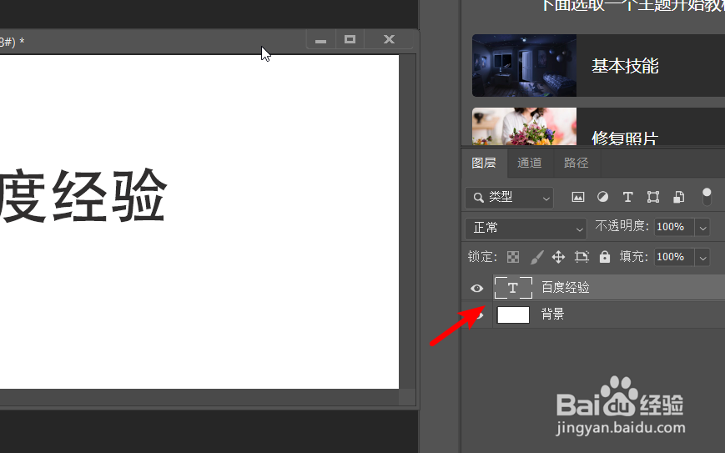Filter layers by shape layer icon

tap(653, 198)
